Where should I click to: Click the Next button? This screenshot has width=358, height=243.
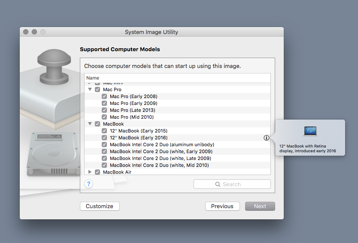point(260,206)
